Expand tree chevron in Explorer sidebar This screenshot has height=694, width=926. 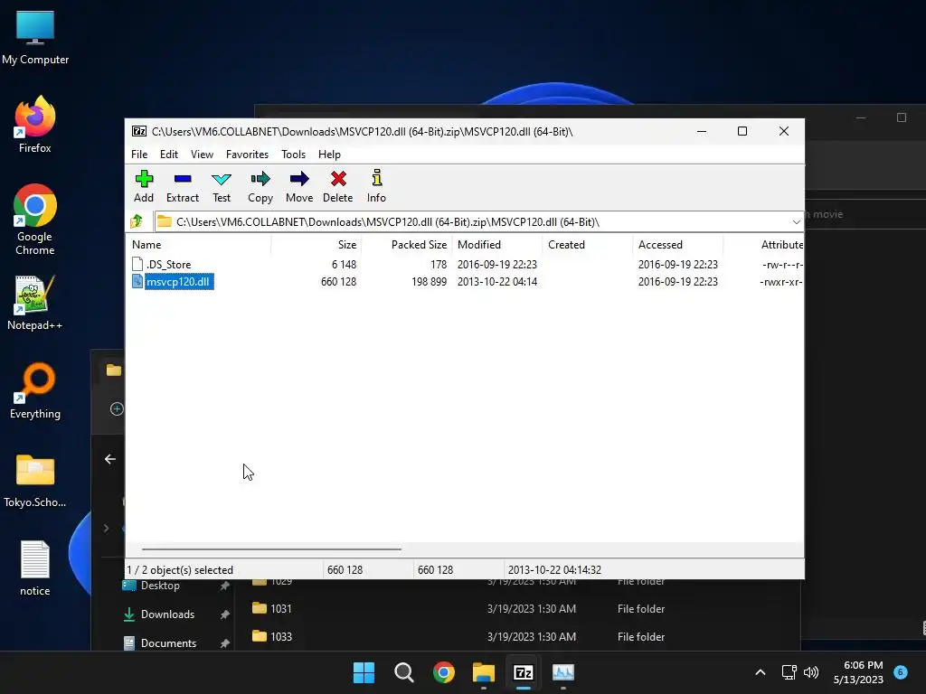[x=107, y=528]
